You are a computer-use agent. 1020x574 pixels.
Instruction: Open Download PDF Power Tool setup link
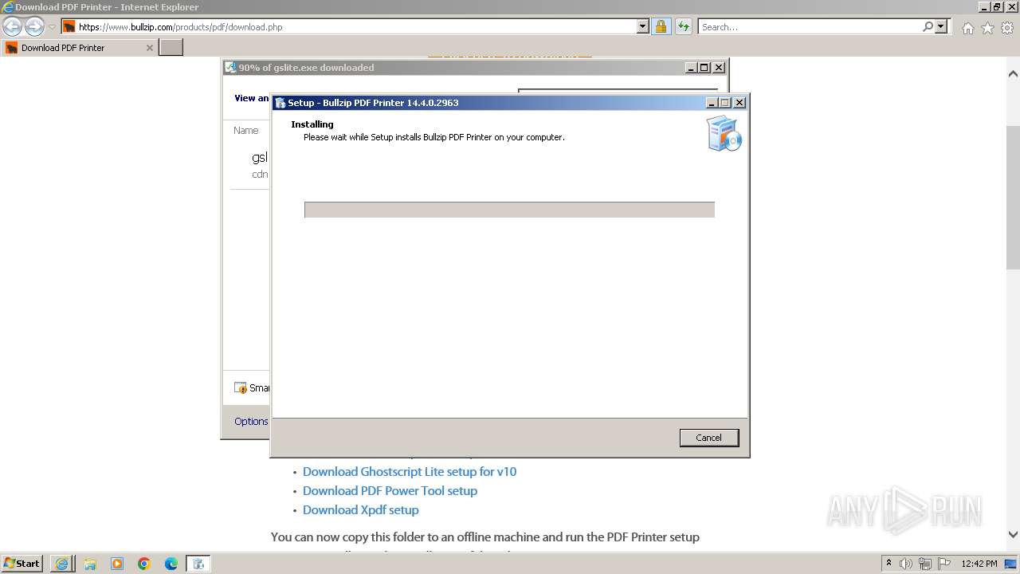click(x=390, y=491)
